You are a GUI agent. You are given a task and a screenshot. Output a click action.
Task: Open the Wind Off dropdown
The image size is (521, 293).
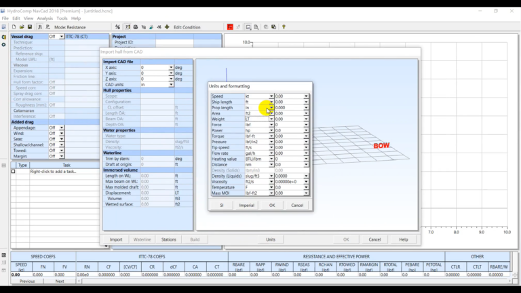coord(62,133)
